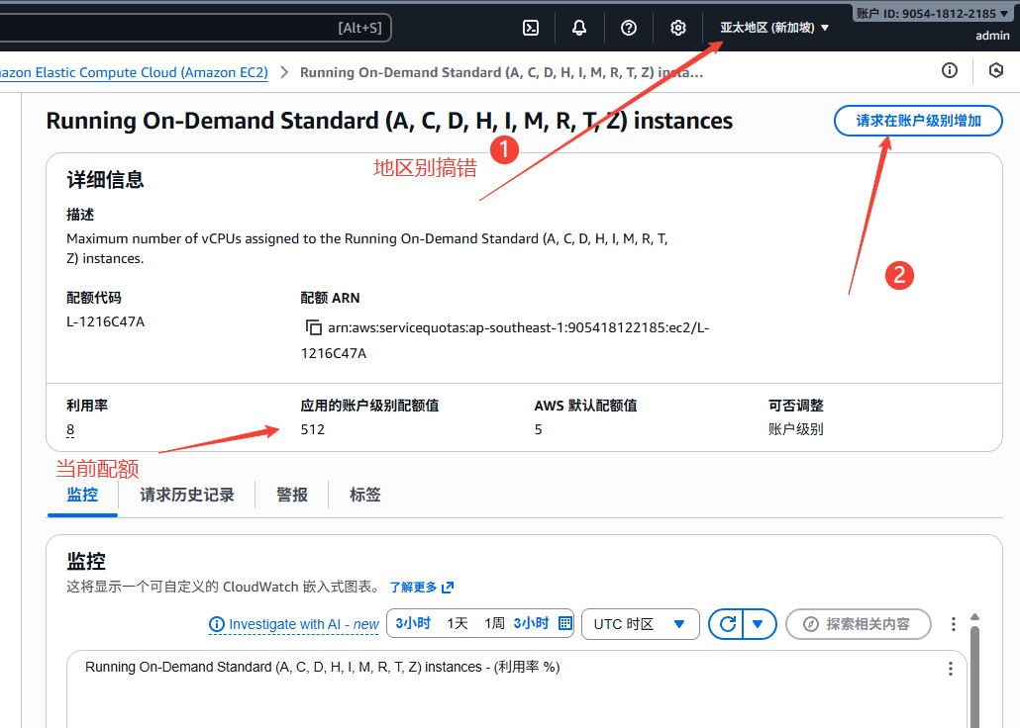Open the chart widget's three-dot menu
1020x728 pixels.
point(951,669)
